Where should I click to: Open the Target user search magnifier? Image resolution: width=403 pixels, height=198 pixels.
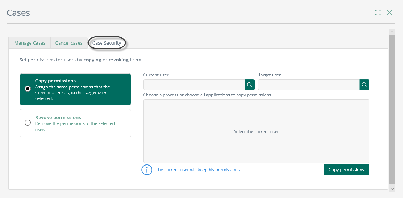pos(364,85)
